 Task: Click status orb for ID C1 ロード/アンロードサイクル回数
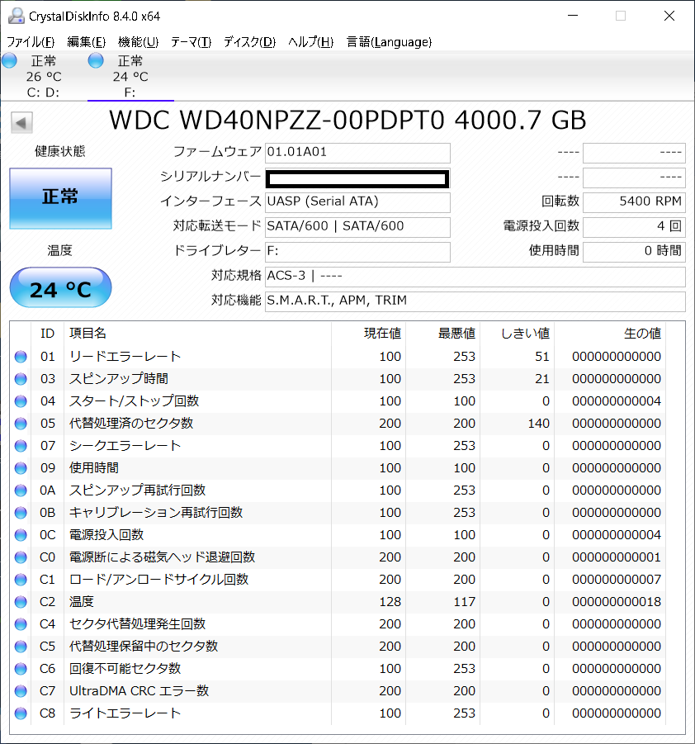21,580
